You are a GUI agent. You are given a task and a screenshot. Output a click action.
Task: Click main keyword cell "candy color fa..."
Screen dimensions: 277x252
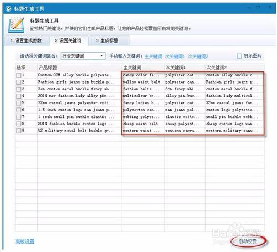(x=141, y=75)
